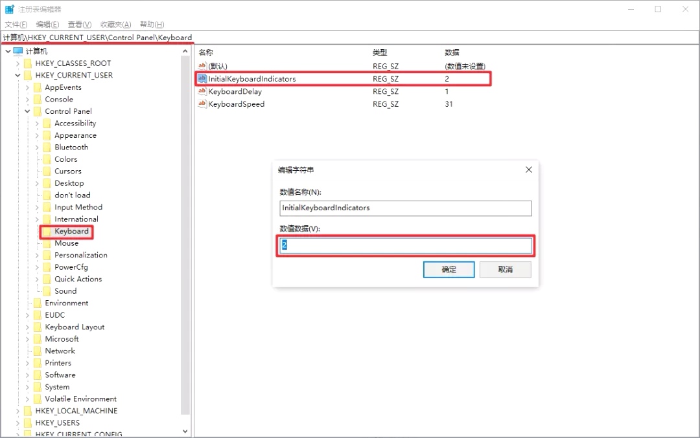
Task: Click the Keyboard Layout folder icon
Action: point(38,327)
